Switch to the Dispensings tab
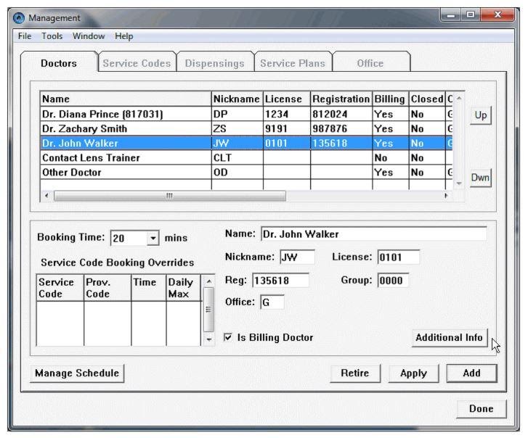 (x=215, y=63)
